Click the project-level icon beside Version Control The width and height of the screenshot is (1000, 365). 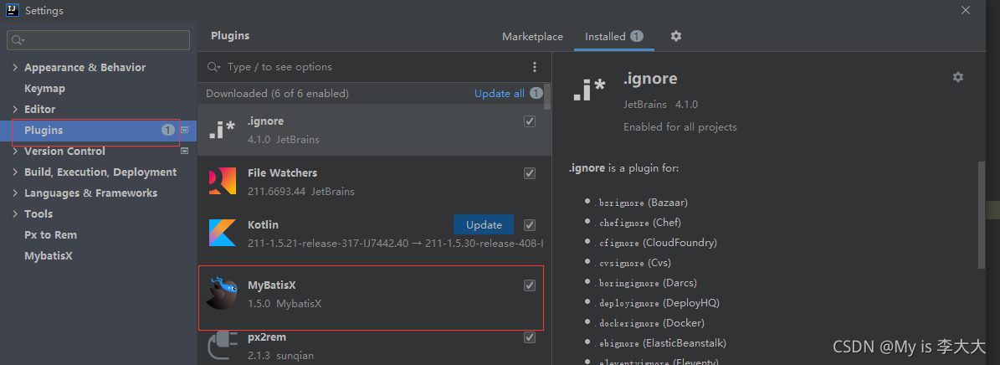185,152
